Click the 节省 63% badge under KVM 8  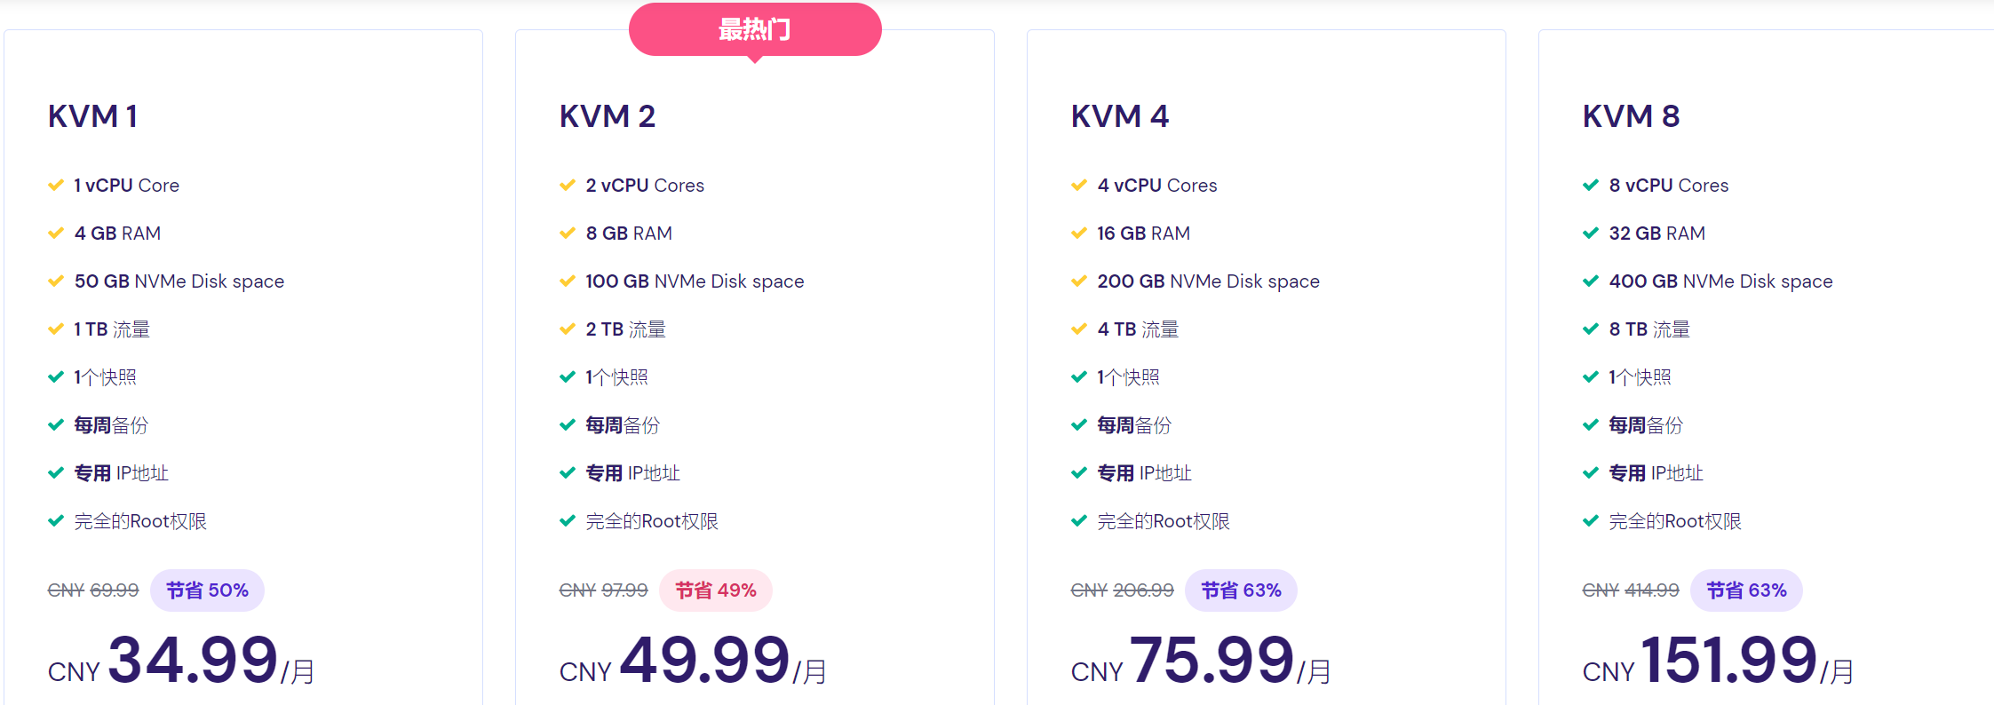(x=1746, y=590)
